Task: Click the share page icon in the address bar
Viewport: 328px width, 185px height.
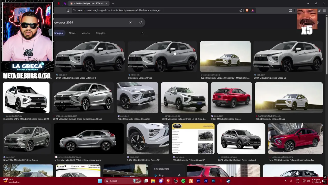Action: pos(241,10)
